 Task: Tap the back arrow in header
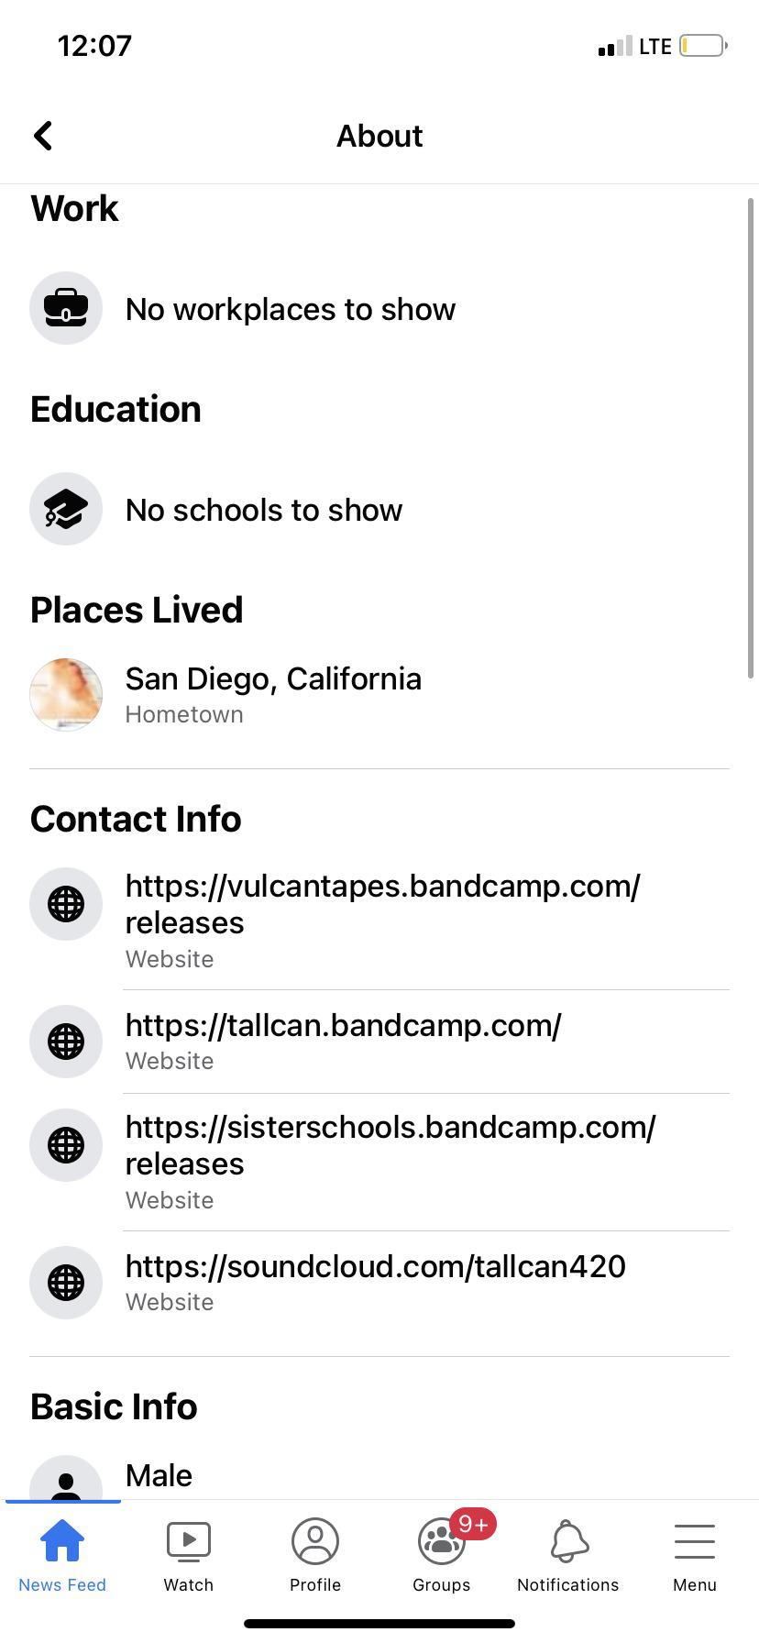click(x=43, y=136)
